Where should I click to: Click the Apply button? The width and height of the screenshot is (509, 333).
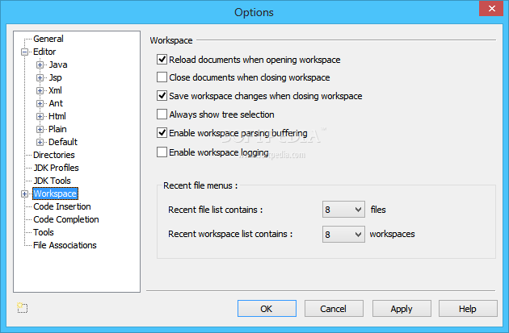point(402,308)
